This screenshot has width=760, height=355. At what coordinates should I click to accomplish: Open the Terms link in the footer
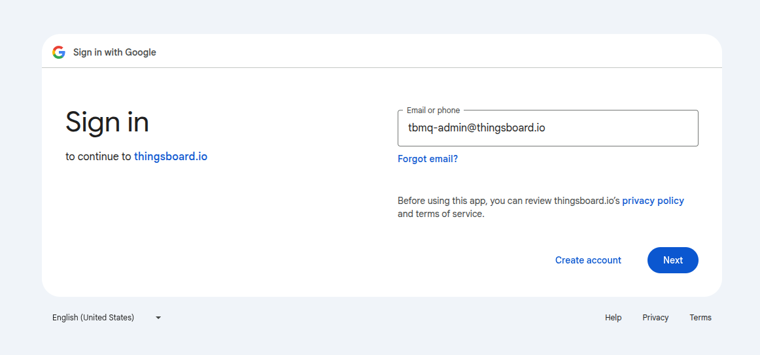click(700, 318)
